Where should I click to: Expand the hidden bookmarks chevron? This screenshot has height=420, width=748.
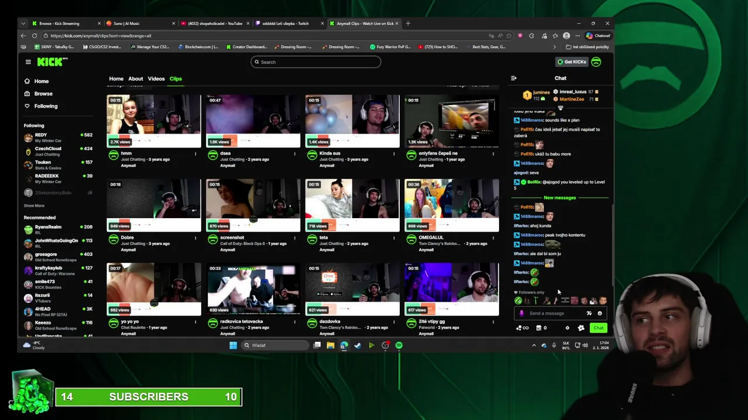coord(555,47)
